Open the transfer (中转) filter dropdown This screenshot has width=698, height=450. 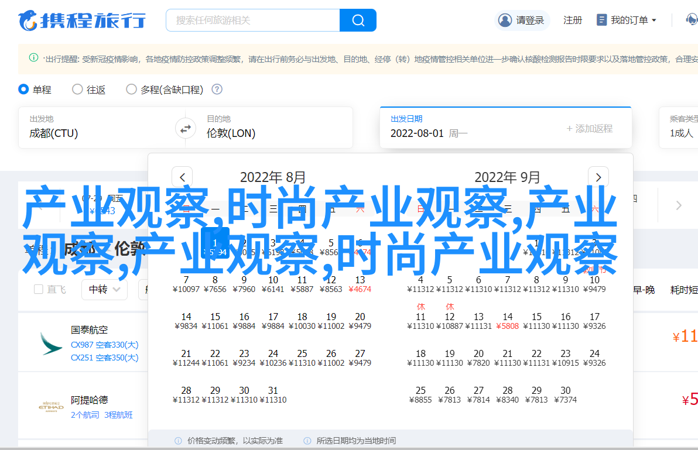[104, 290]
